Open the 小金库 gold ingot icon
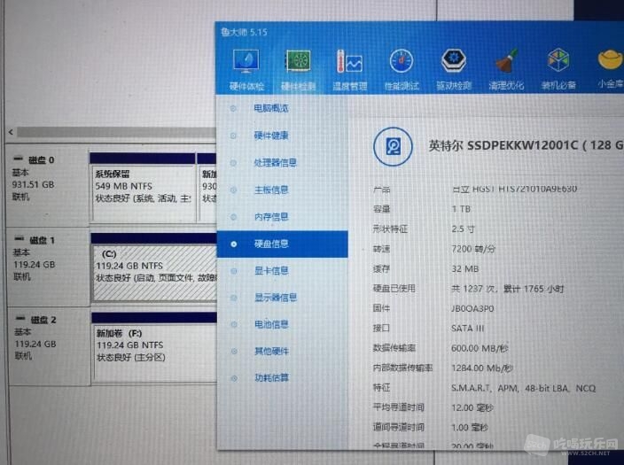The width and height of the screenshot is (624, 465). pos(610,70)
